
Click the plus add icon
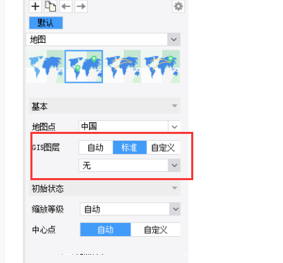click(35, 6)
